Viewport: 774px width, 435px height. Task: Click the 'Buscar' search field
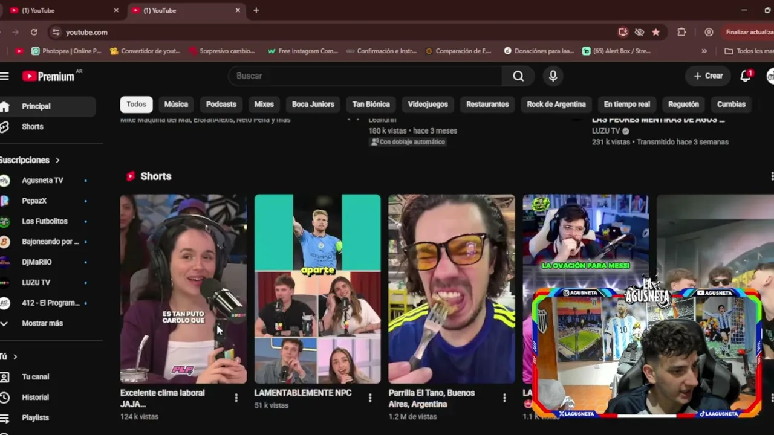[365, 76]
